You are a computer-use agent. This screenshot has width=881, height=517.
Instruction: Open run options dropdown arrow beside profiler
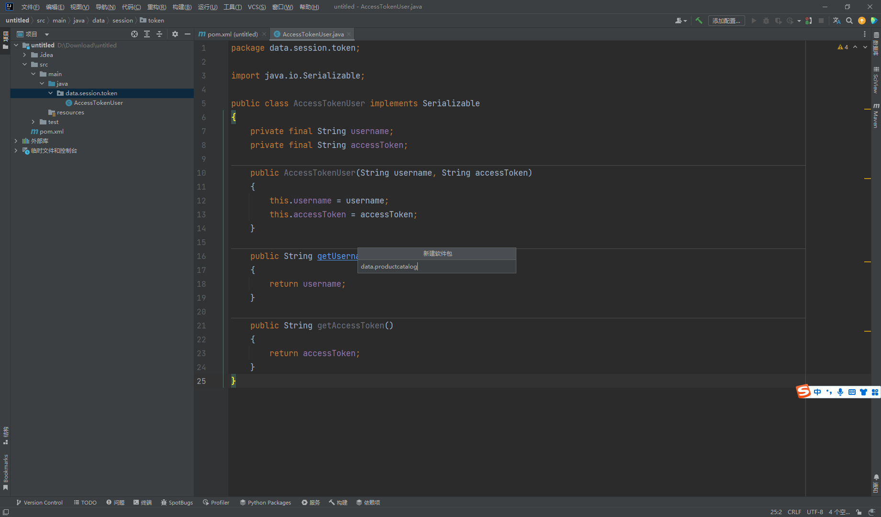pos(799,21)
